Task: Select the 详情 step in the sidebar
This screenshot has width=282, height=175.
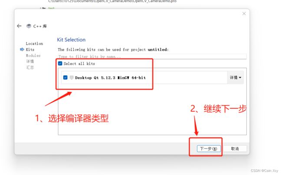Action: [x=30, y=62]
